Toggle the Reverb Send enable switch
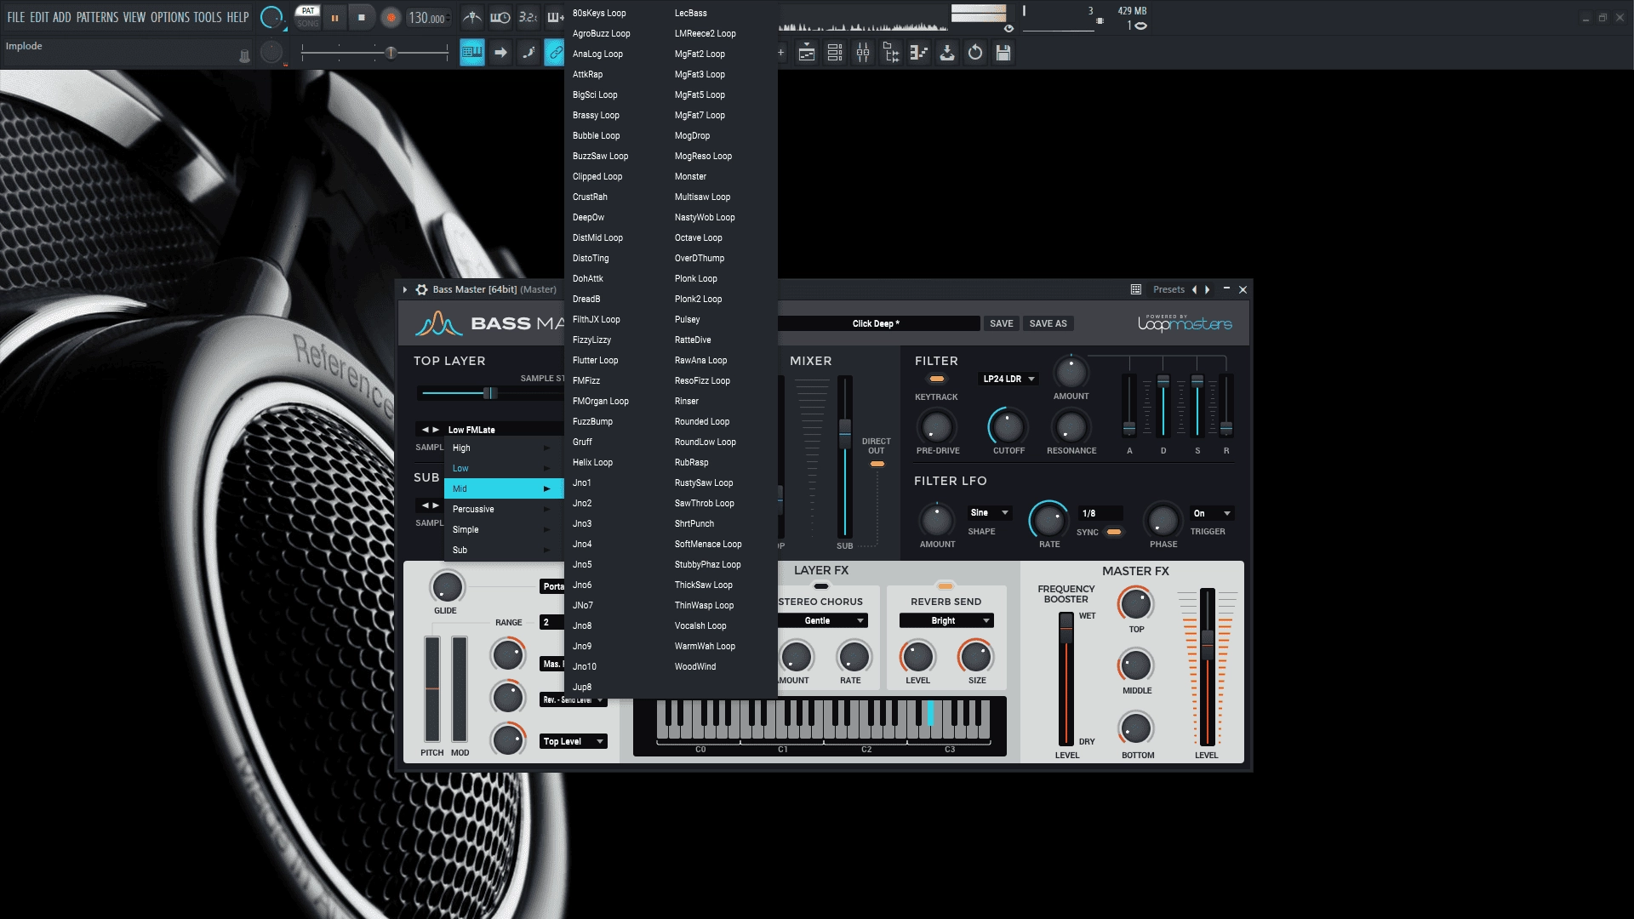 click(x=945, y=586)
